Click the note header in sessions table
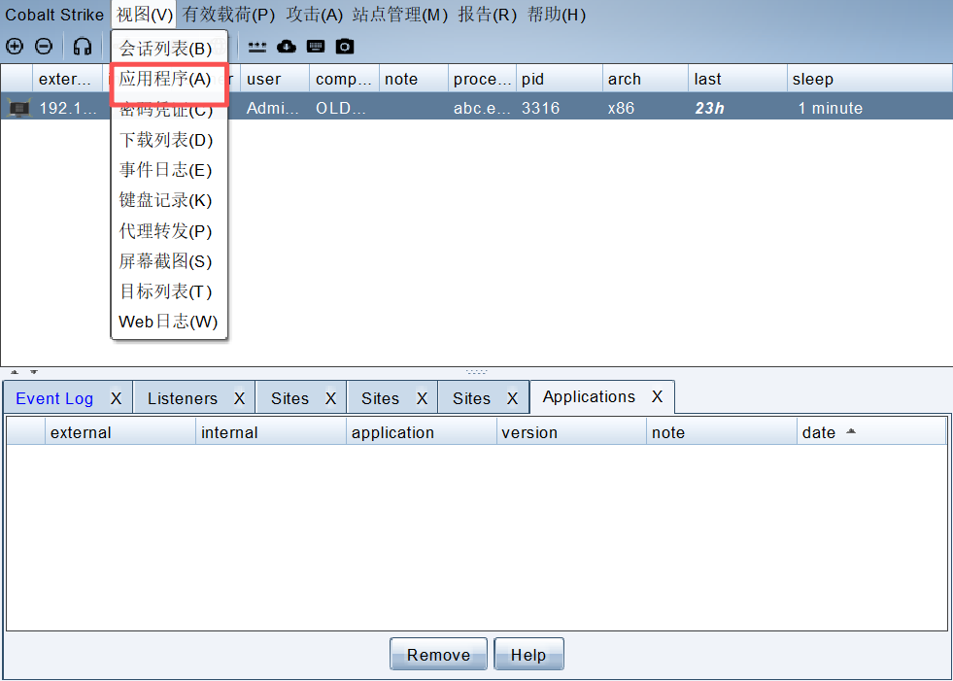This screenshot has height=681, width=953. coord(413,79)
